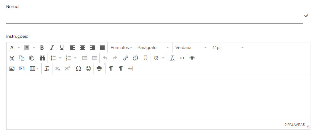Toggle italic formatting
316x132 pixels.
(x=52, y=48)
